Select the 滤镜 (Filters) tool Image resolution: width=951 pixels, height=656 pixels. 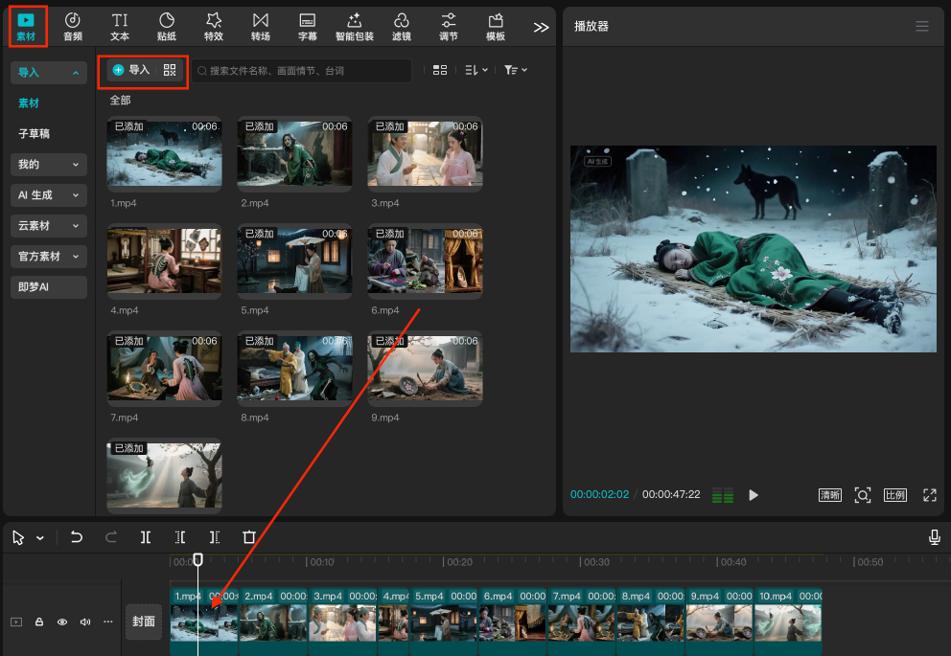[x=401, y=26]
